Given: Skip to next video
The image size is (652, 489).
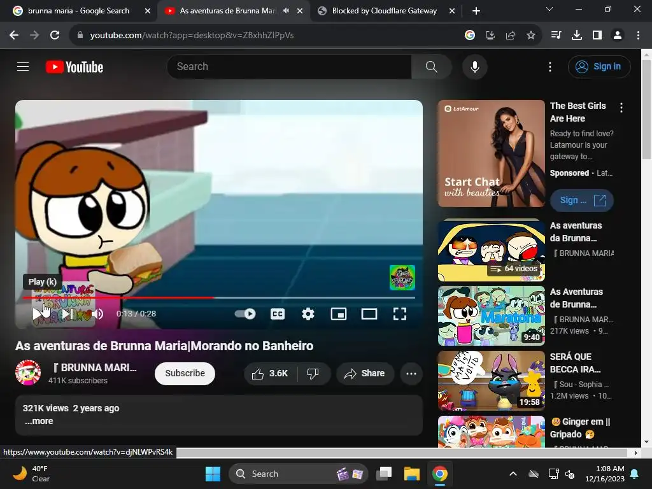Looking at the screenshot, I should point(67,314).
